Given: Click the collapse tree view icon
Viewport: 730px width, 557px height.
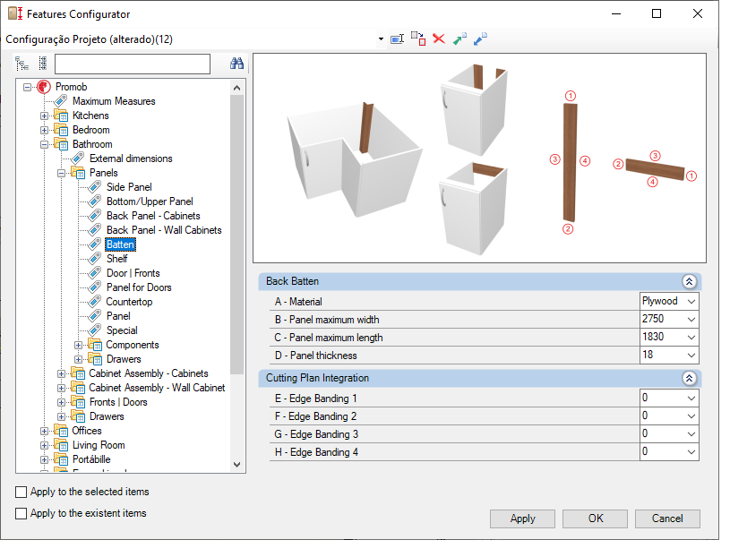Looking at the screenshot, I should 43,64.
